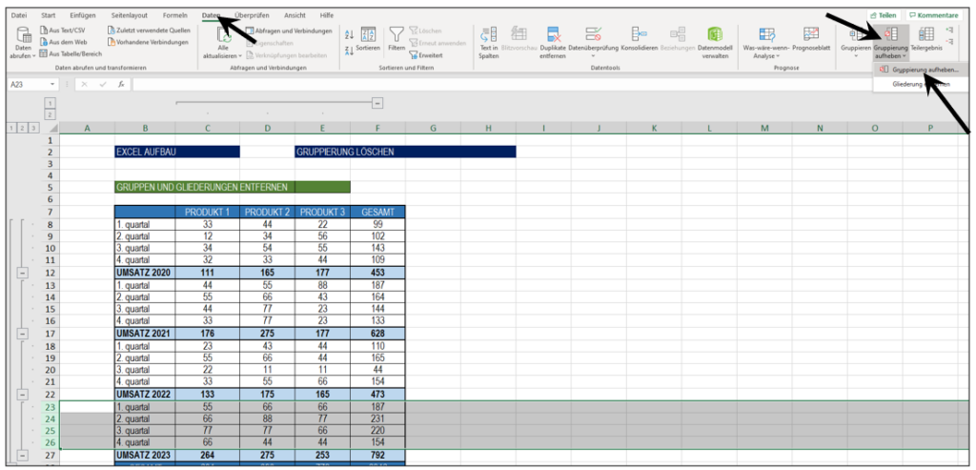The height and width of the screenshot is (470, 976).
Task: Open the Kommentare button
Action: 932,15
